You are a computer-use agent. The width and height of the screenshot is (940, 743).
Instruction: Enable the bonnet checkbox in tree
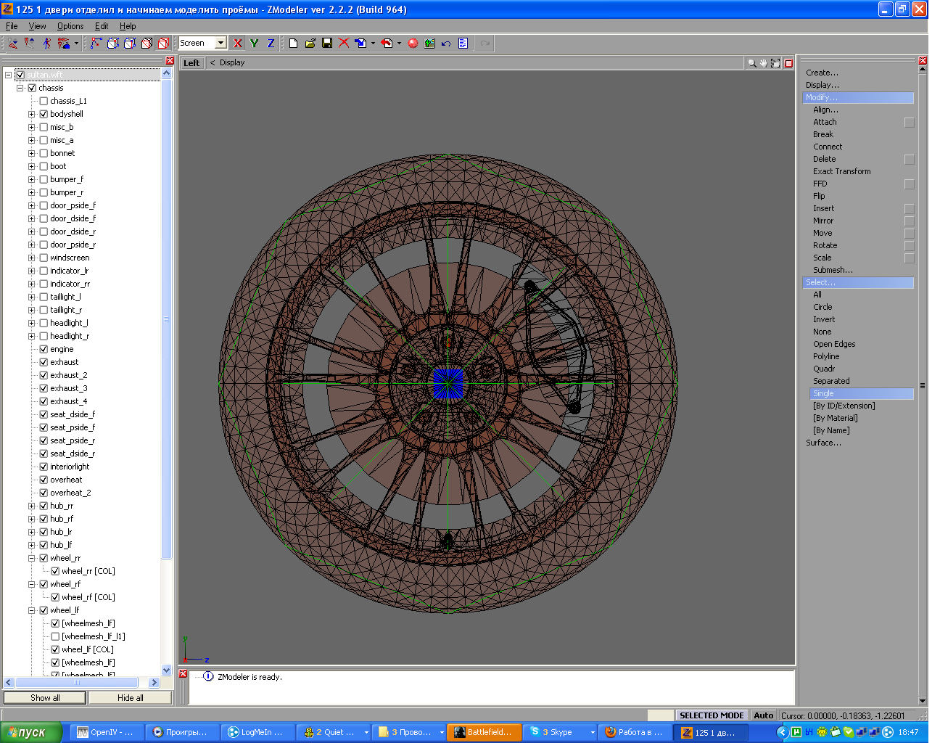44,153
